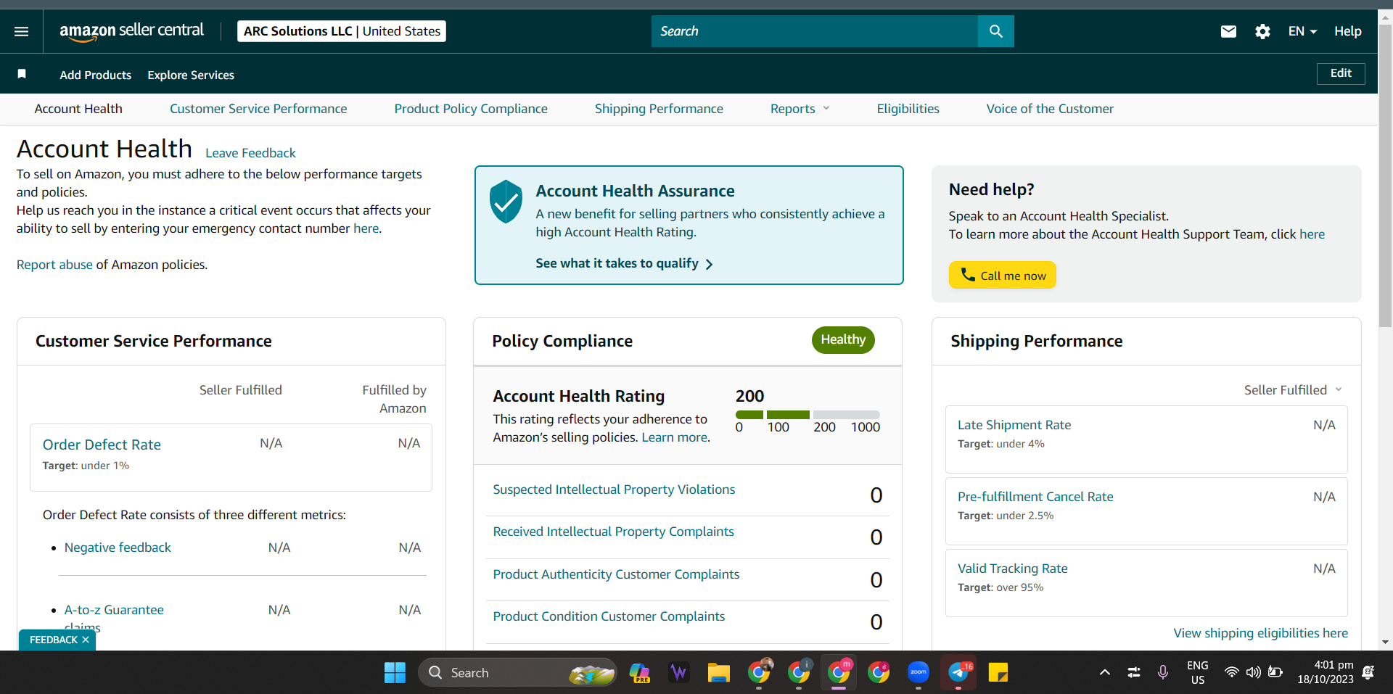The width and height of the screenshot is (1393, 694).
Task: Open the Wi-Fi network tray icon
Action: [1231, 672]
